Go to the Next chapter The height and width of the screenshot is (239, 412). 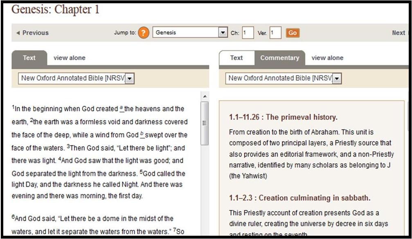(399, 33)
